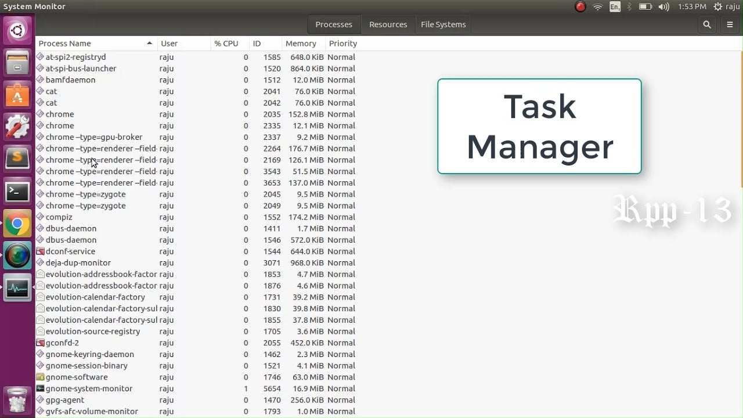This screenshot has height=418, width=743.
Task: Sort by Memory column header
Action: click(x=303, y=44)
